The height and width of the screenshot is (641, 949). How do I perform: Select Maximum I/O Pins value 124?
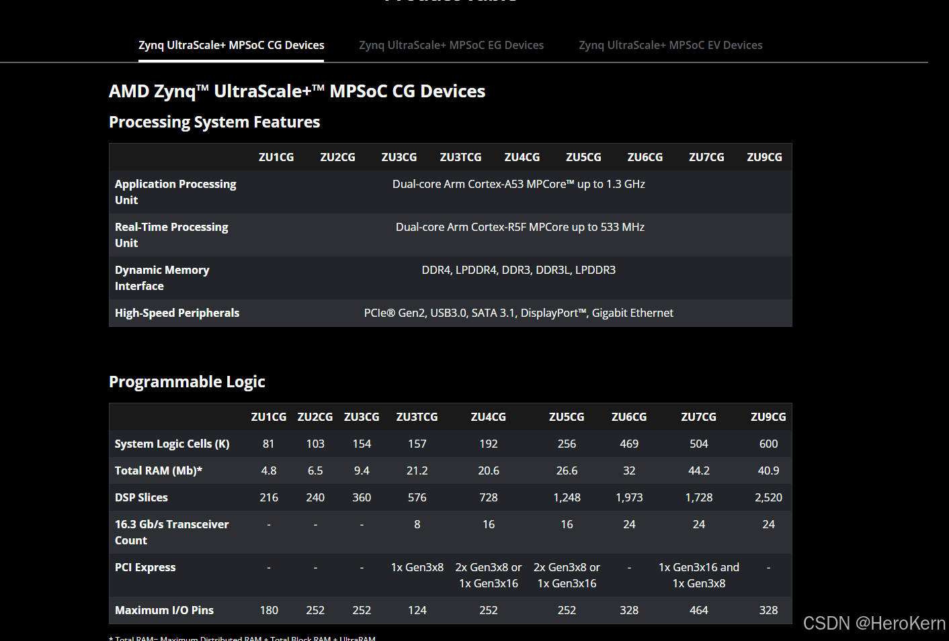(x=417, y=610)
